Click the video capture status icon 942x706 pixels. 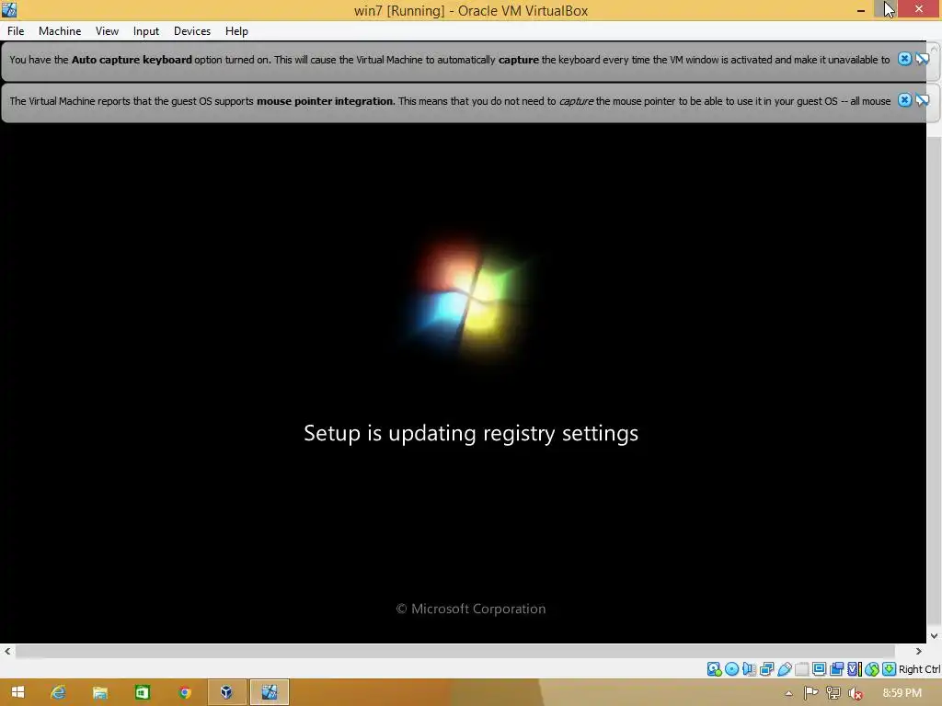(836, 669)
